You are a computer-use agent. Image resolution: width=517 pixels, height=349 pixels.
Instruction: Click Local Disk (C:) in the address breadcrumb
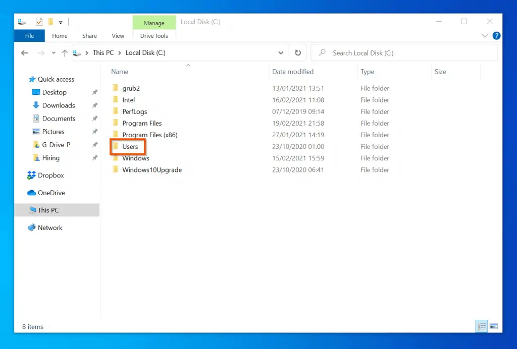click(x=145, y=52)
